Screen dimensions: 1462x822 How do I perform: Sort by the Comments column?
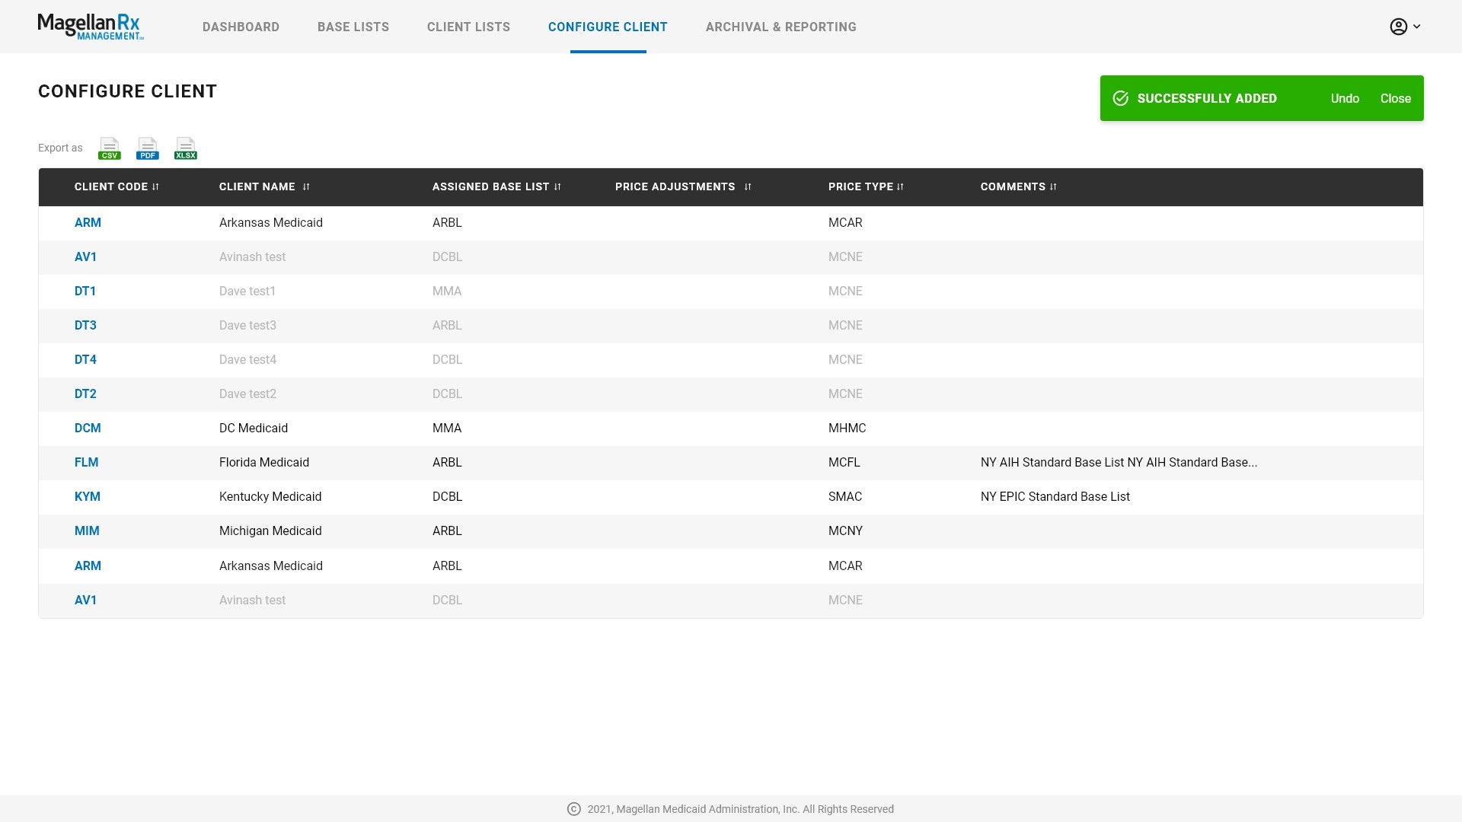coord(1053,187)
